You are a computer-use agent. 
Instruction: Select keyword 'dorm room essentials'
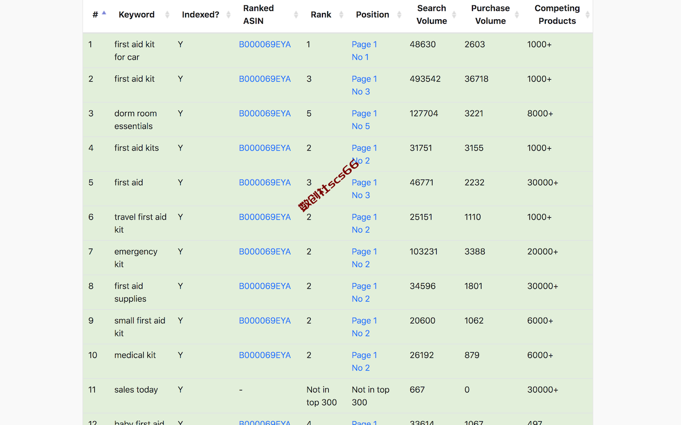(x=136, y=120)
